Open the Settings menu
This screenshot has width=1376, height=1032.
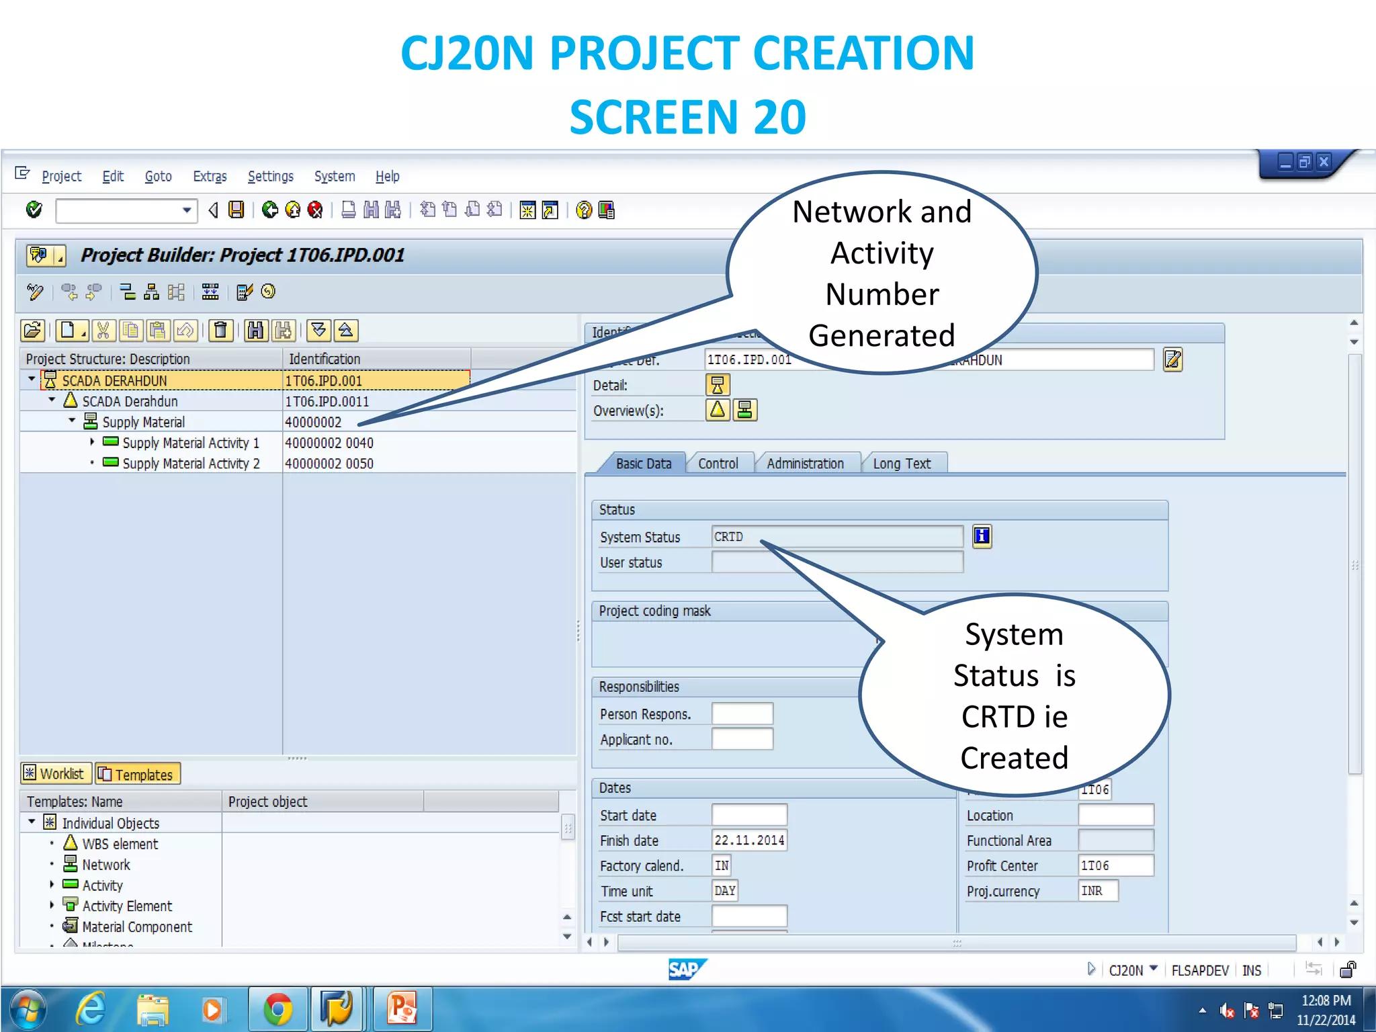[270, 176]
